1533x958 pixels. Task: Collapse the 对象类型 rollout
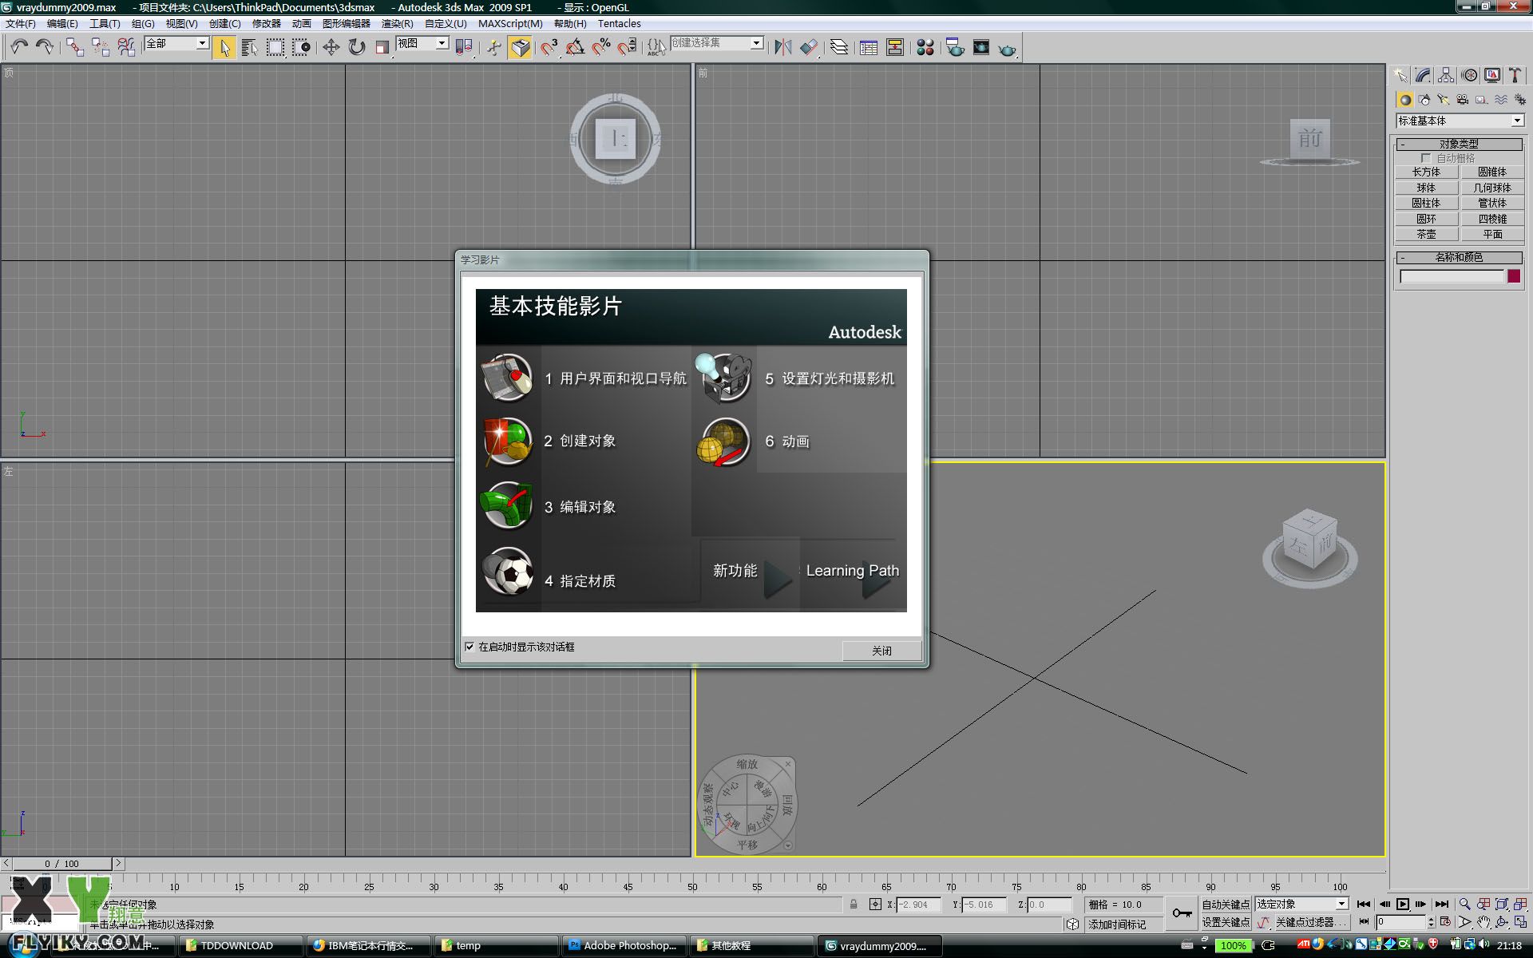(x=1459, y=144)
